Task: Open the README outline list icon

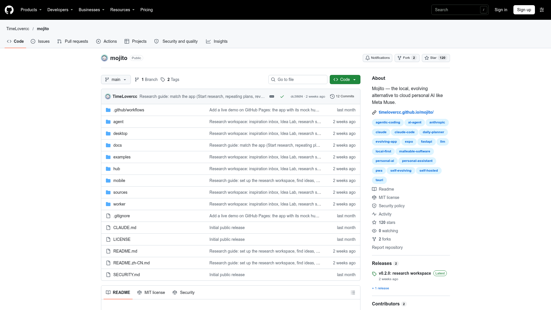Action: click(x=353, y=292)
